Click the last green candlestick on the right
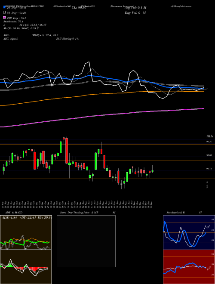Viewport: 215px width, 284px height. [153, 171]
